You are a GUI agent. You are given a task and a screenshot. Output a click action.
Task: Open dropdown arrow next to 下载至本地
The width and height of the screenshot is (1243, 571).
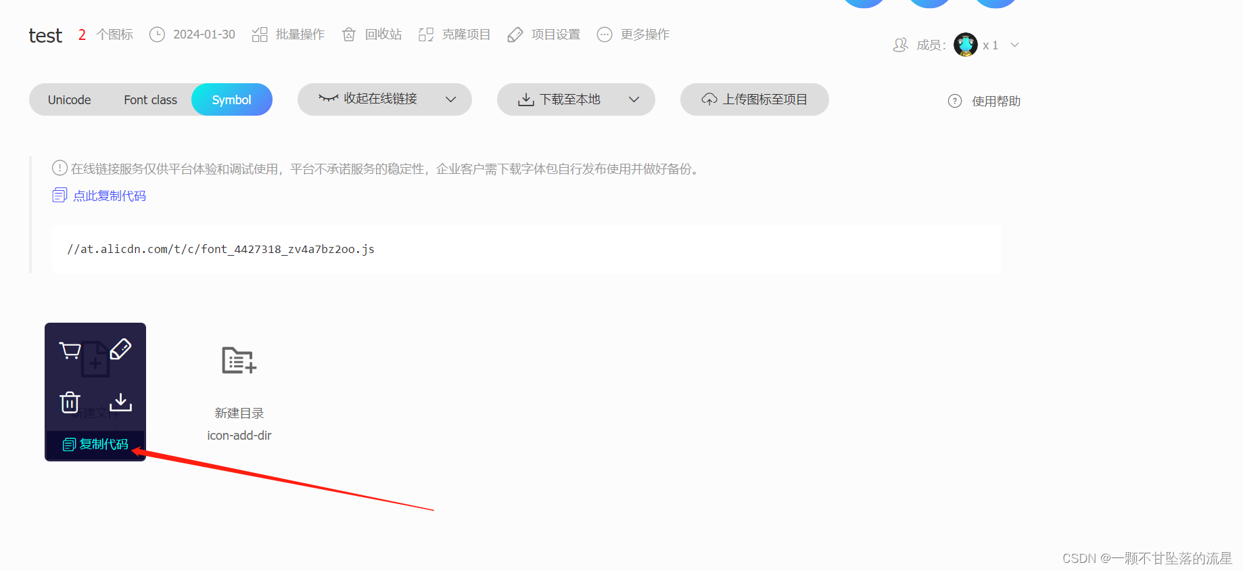634,99
